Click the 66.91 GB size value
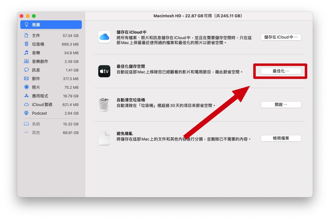The image size is (330, 220). pyautogui.click(x=71, y=132)
